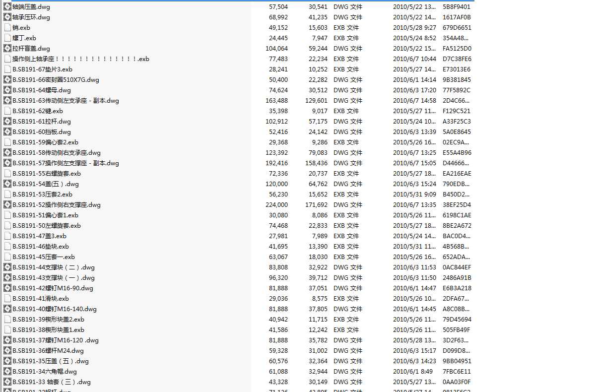
Task: Click the CRC value D7C38FE6
Action: tap(457, 59)
